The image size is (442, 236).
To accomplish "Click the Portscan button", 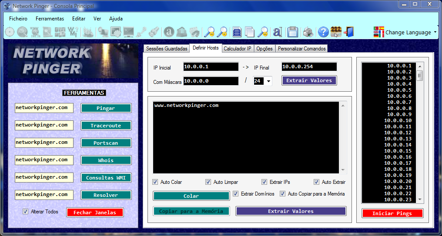I will tap(106, 143).
